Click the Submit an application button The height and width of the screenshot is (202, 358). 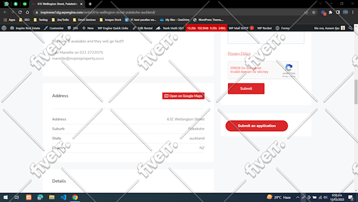[256, 126]
